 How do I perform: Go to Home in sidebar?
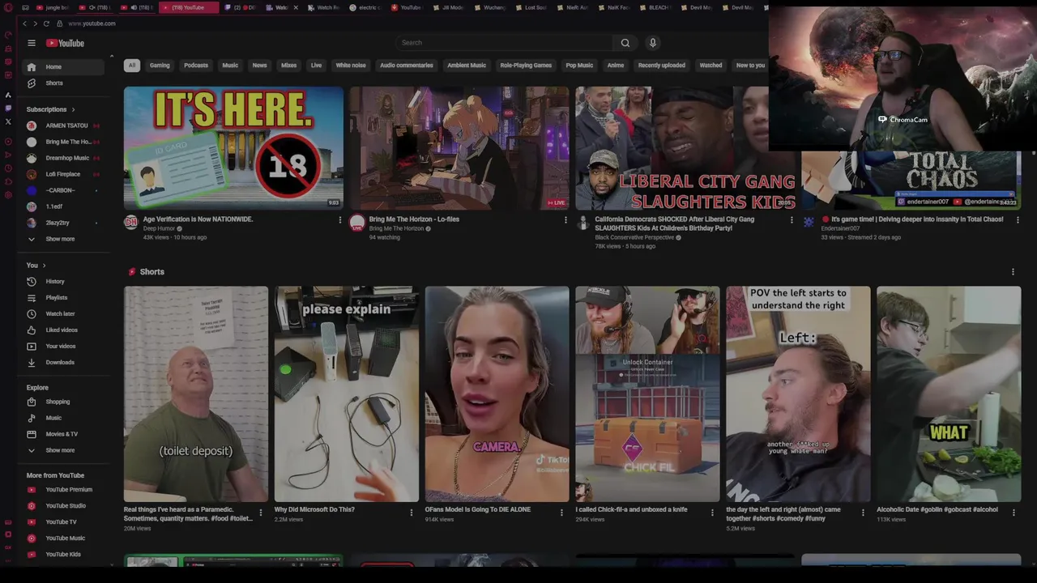click(x=62, y=66)
